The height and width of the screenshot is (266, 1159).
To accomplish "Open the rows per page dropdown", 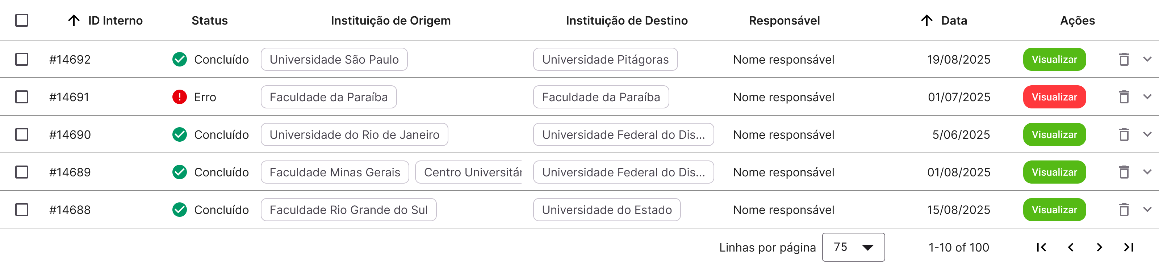I will [x=853, y=247].
